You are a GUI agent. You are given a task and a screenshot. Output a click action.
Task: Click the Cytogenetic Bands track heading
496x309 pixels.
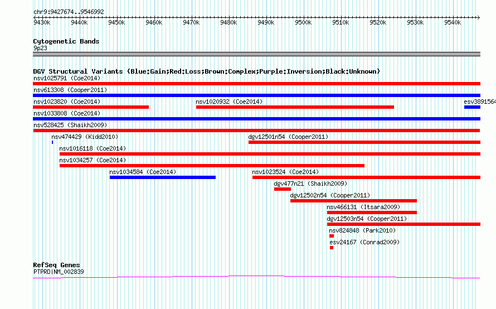pos(66,41)
